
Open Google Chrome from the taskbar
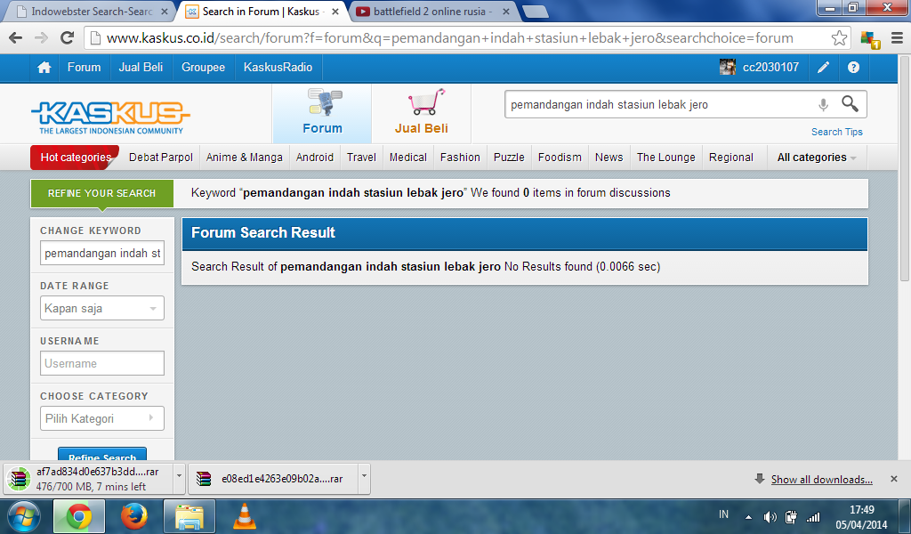(x=78, y=516)
